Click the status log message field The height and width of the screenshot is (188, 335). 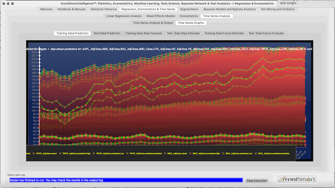tap(126, 180)
